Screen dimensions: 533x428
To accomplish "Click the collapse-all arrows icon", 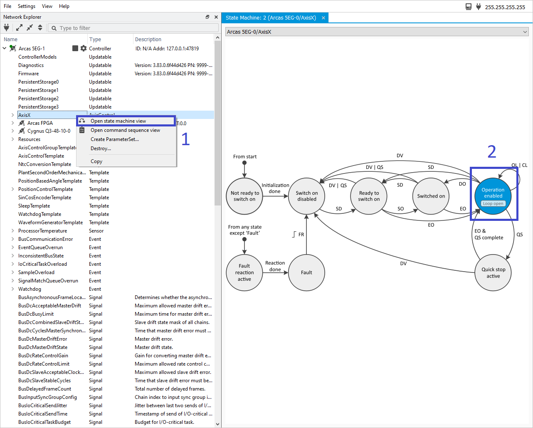I will (29, 27).
